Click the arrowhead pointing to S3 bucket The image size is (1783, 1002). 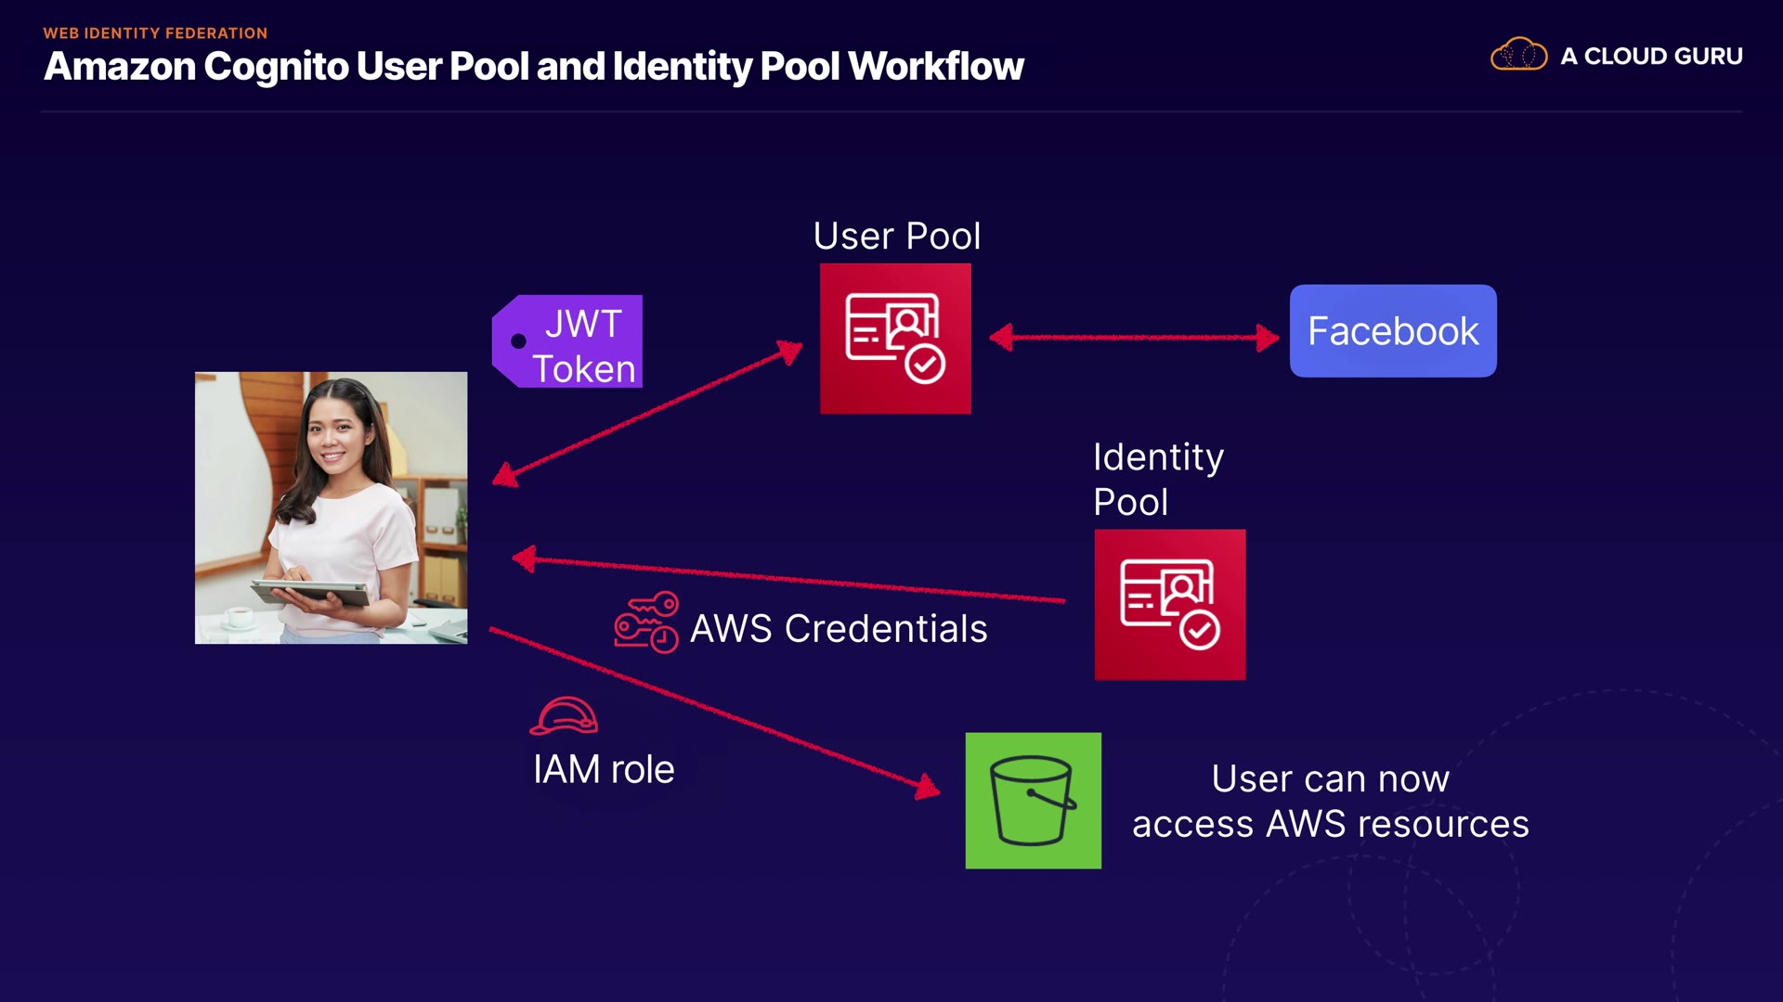[x=927, y=789]
